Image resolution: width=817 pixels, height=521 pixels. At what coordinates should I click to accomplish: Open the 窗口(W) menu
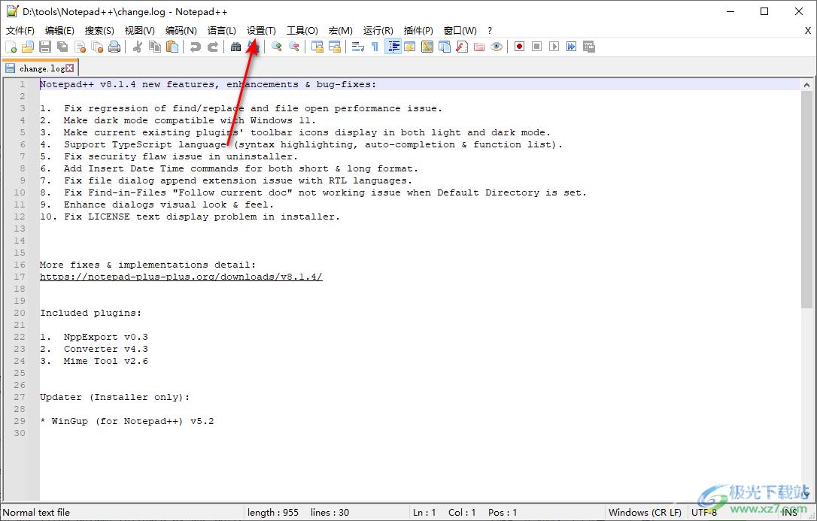click(460, 31)
